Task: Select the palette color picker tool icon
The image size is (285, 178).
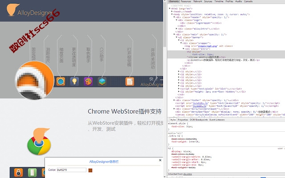Action: point(88,81)
